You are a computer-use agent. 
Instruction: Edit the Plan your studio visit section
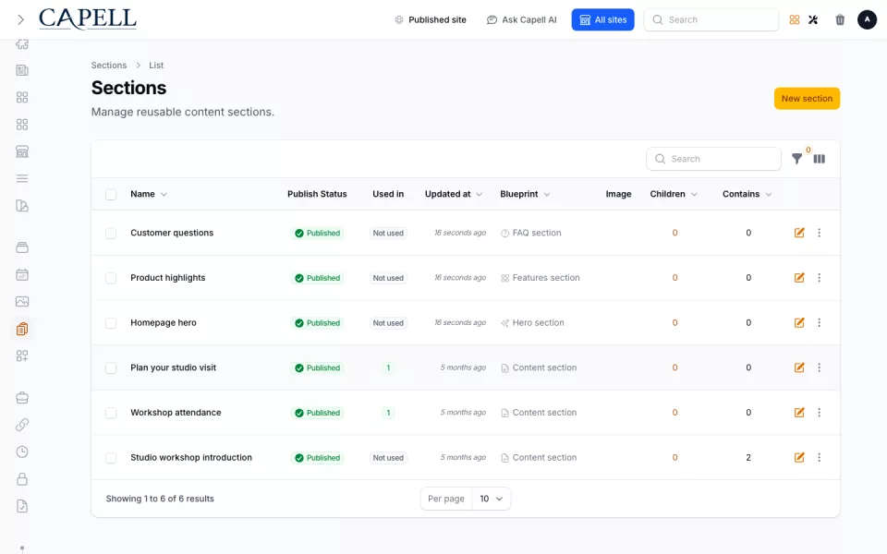[x=798, y=367]
